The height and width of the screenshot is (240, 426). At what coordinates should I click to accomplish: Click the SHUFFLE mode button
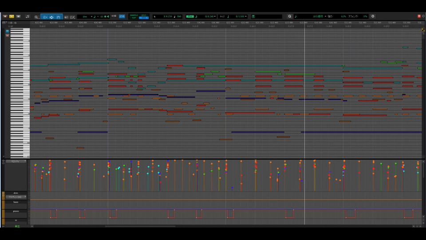point(134,15)
